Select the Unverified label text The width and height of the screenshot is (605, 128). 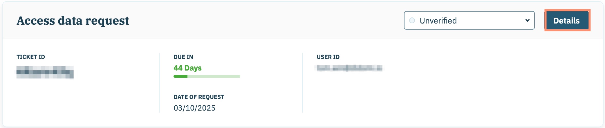pyautogui.click(x=438, y=21)
